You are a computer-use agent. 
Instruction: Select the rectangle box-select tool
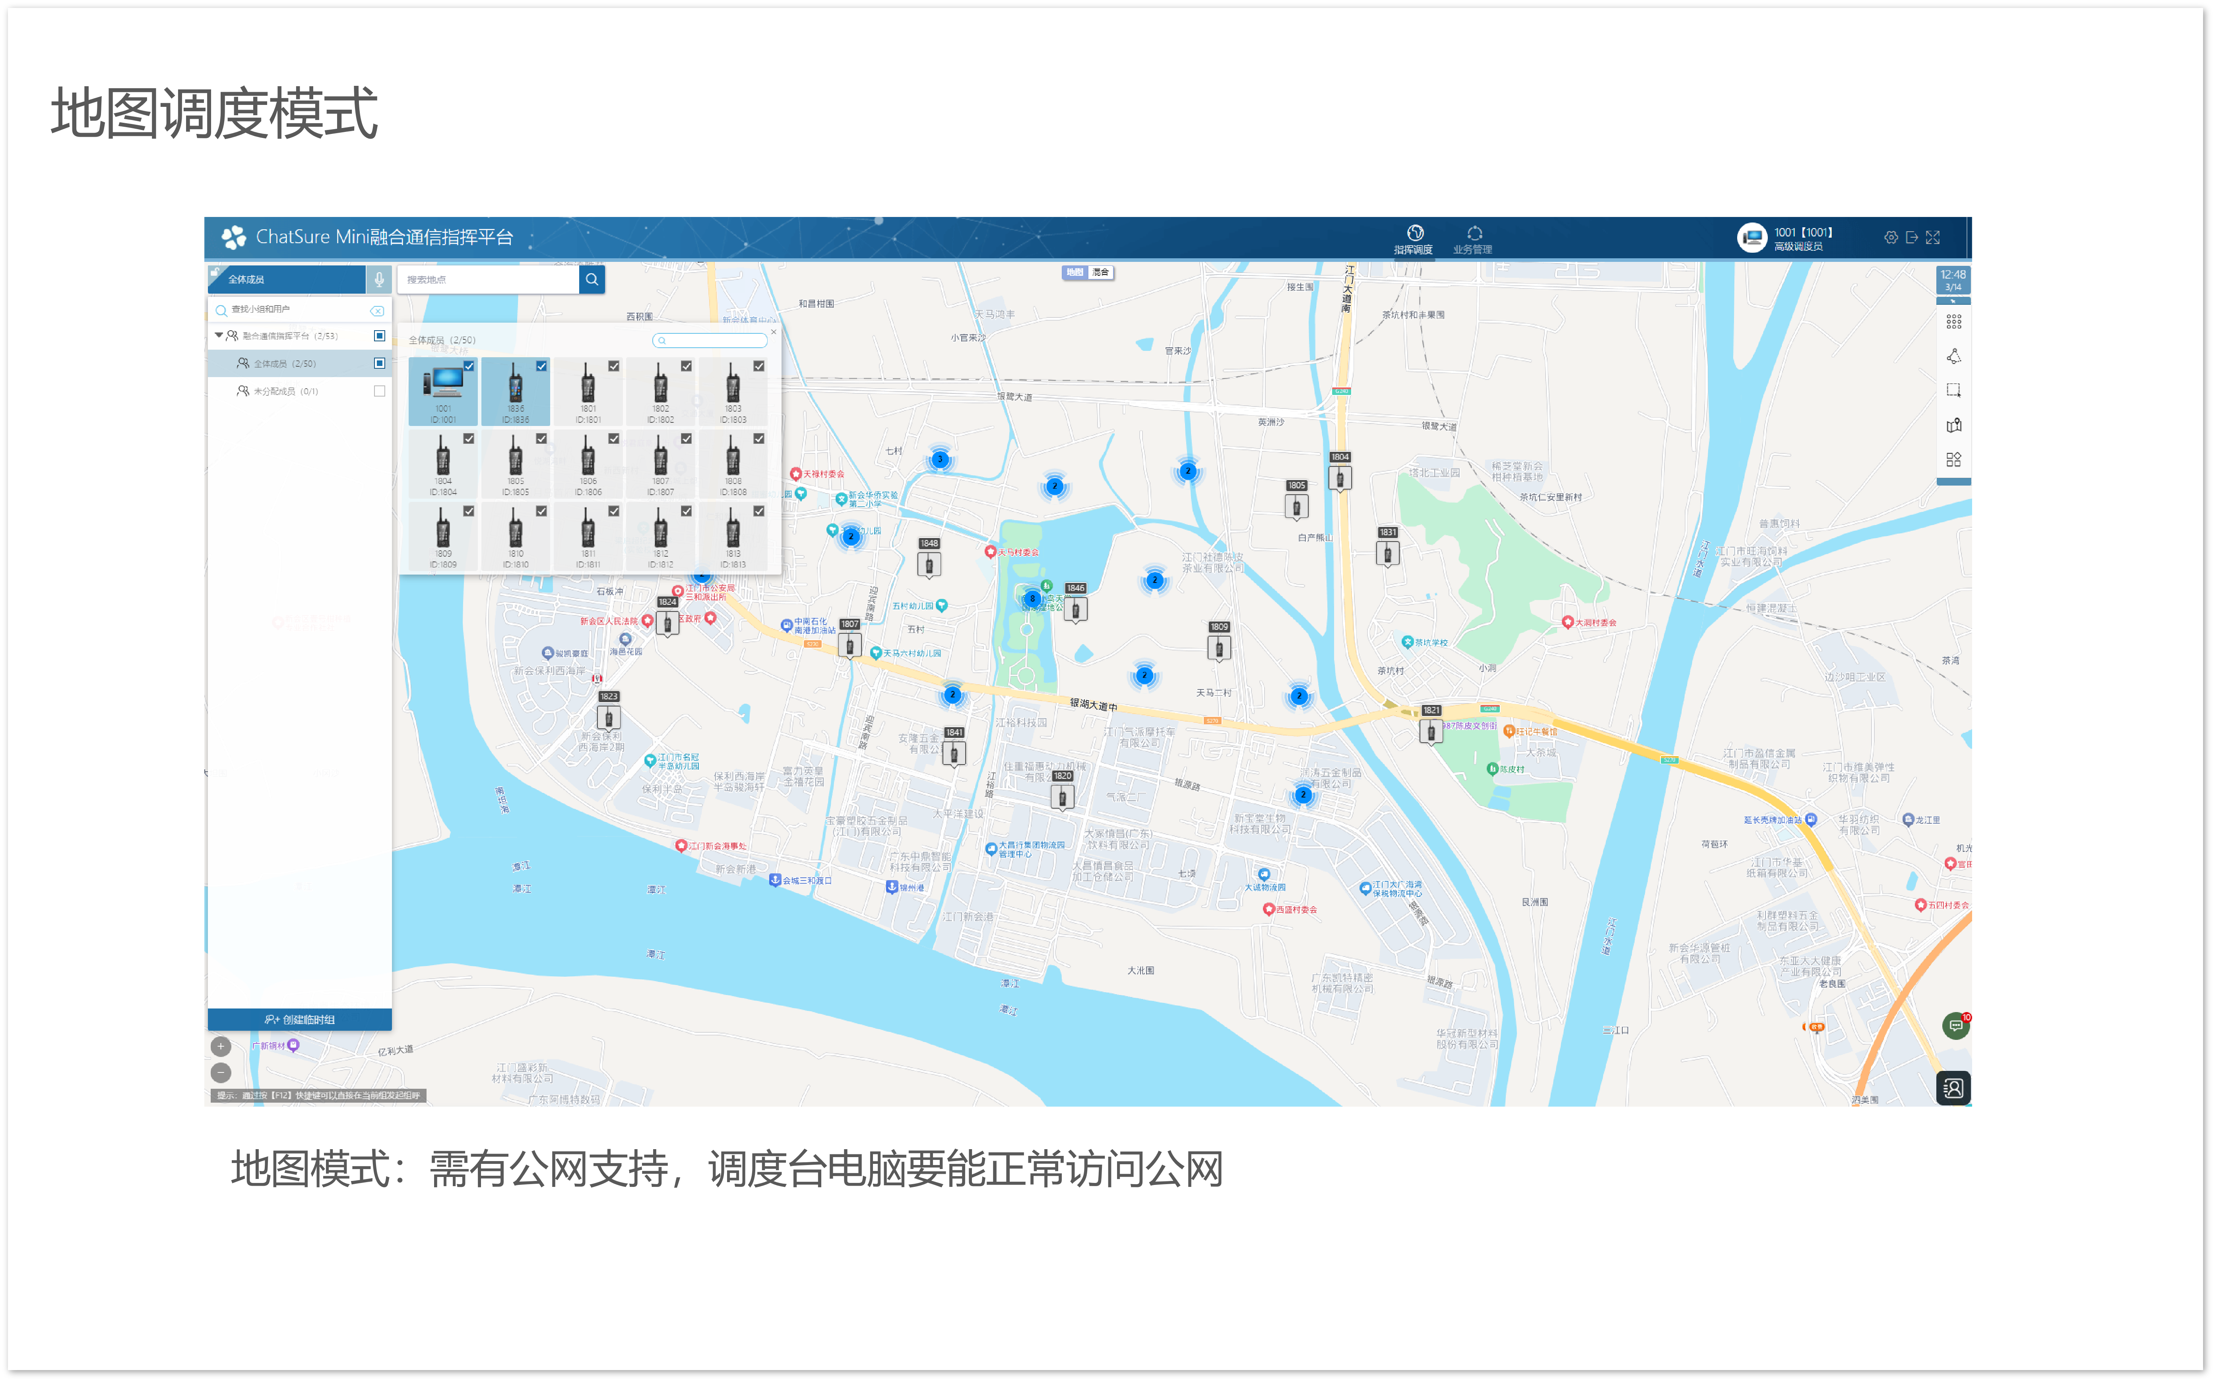click(x=1953, y=390)
